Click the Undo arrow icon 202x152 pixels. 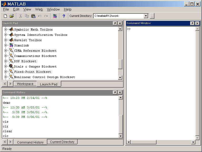pyautogui.click(x=40, y=16)
